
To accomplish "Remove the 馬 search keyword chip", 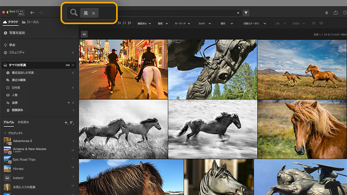I will [93, 13].
